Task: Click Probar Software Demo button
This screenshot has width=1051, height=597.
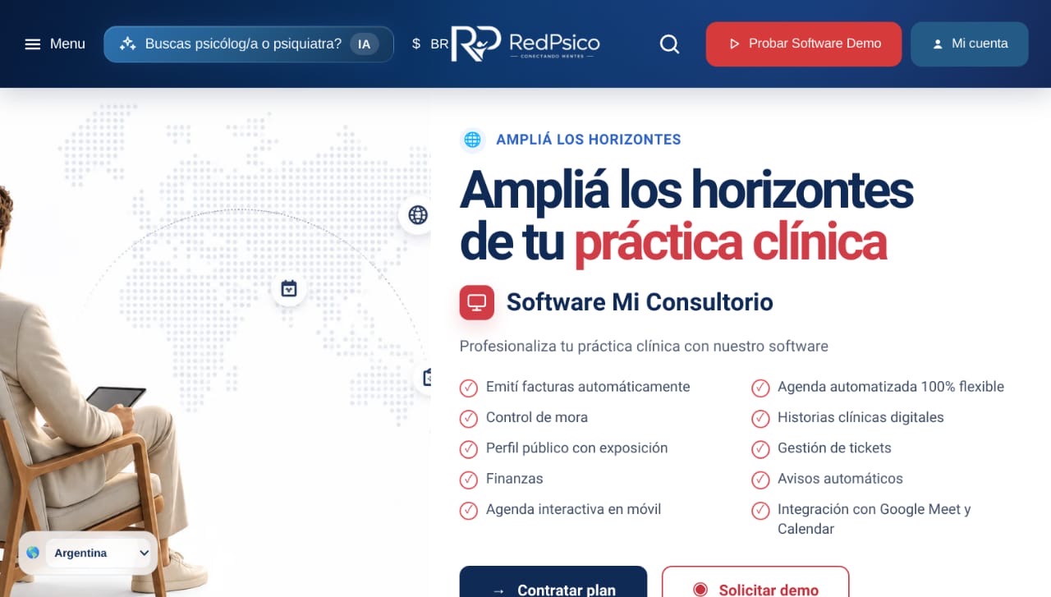Action: (x=804, y=44)
